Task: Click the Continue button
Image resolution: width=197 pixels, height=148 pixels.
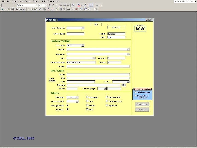Action: pyautogui.click(x=142, y=109)
